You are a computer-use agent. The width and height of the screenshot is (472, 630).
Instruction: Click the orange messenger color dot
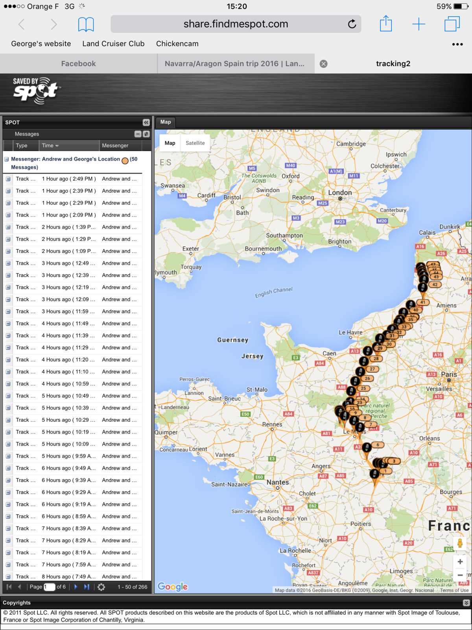click(125, 160)
